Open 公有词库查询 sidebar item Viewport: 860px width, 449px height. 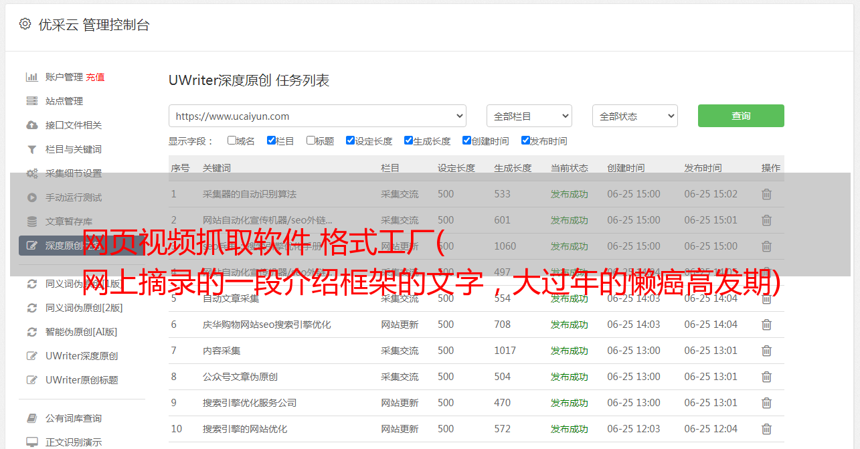[74, 418]
